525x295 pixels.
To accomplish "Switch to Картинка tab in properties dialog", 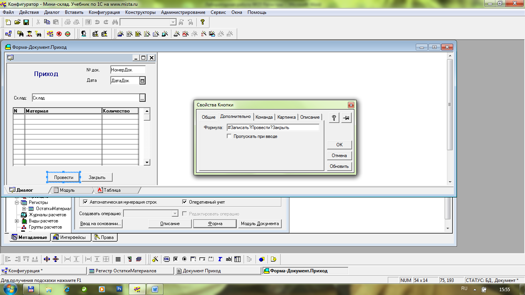I will click(287, 117).
